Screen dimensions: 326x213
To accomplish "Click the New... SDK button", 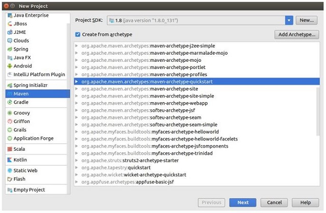I will [x=307, y=20].
